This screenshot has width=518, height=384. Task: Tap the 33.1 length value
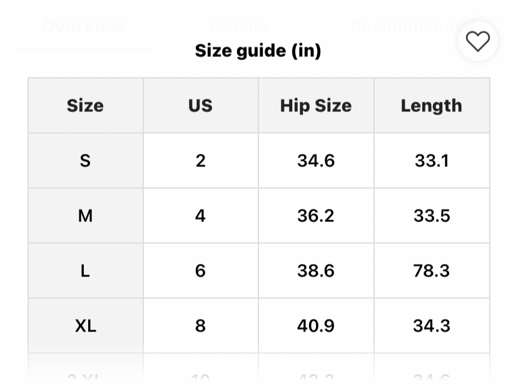(x=432, y=161)
